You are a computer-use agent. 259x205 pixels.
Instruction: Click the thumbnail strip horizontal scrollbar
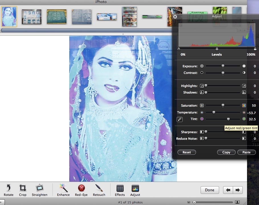click(85, 30)
